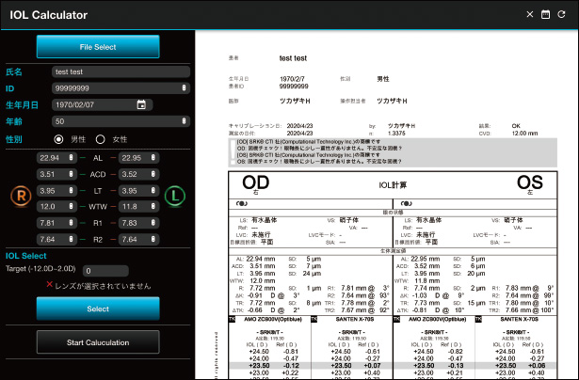Select the right eye R icon
Screen dimensions: 579x380
[x=21, y=196]
